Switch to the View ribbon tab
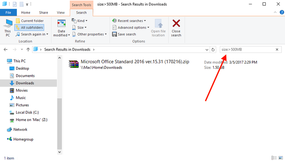The height and width of the screenshot is (161, 285). [x=61, y=12]
